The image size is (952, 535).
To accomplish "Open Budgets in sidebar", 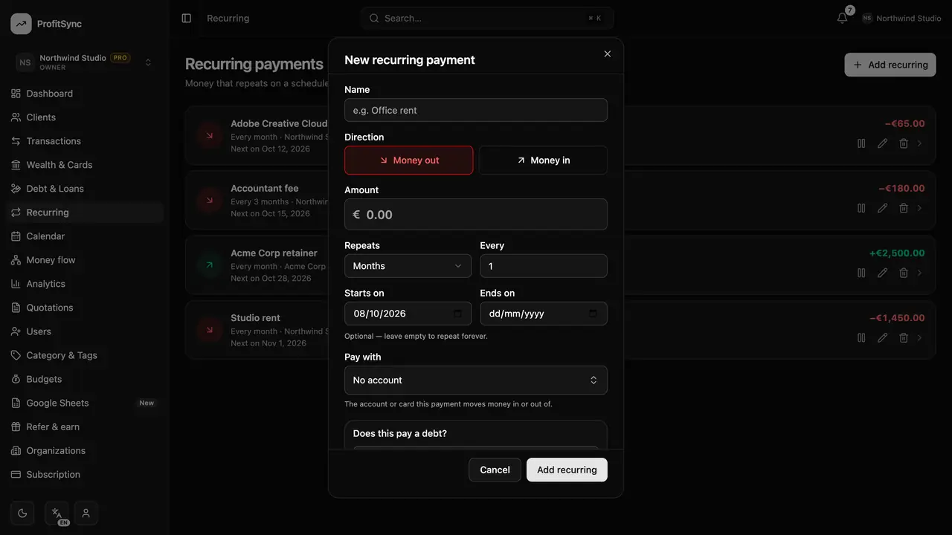I will point(85,379).
